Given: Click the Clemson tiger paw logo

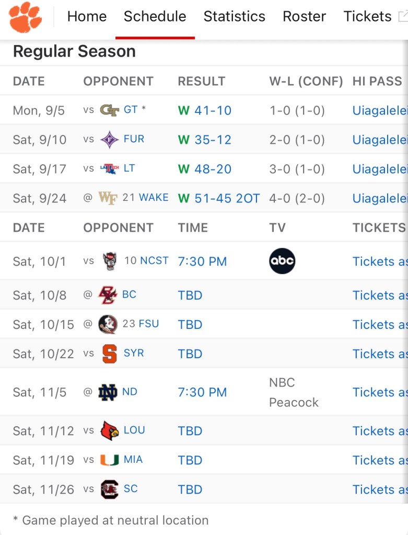Looking at the screenshot, I should pyautogui.click(x=25, y=16).
